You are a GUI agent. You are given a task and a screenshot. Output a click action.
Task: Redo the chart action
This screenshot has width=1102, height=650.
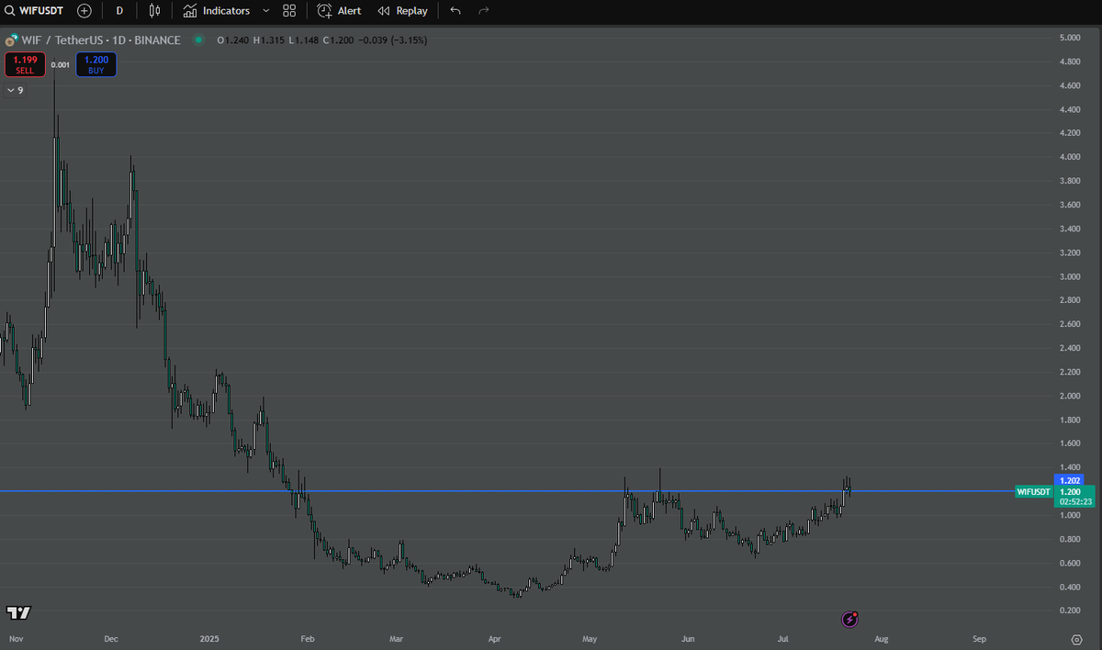[x=484, y=11]
